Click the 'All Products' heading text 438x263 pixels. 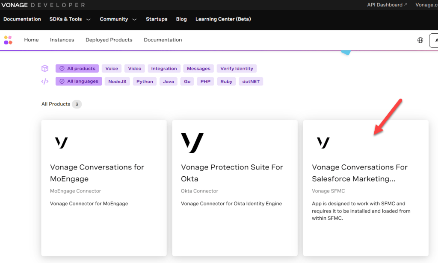coord(56,104)
